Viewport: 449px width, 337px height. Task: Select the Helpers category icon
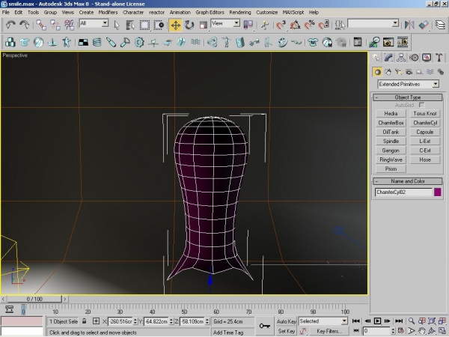[x=420, y=72]
